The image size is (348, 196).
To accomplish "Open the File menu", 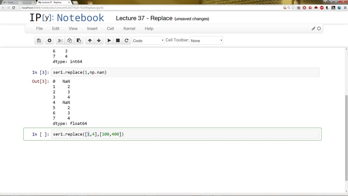I will tap(39, 29).
